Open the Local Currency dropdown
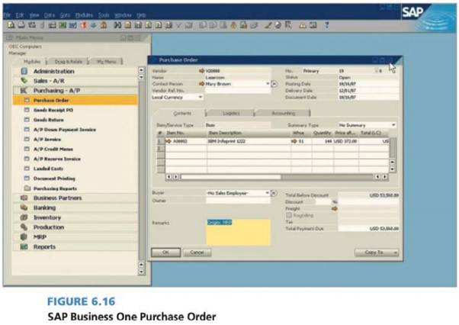The width and height of the screenshot is (459, 325). click(x=201, y=97)
